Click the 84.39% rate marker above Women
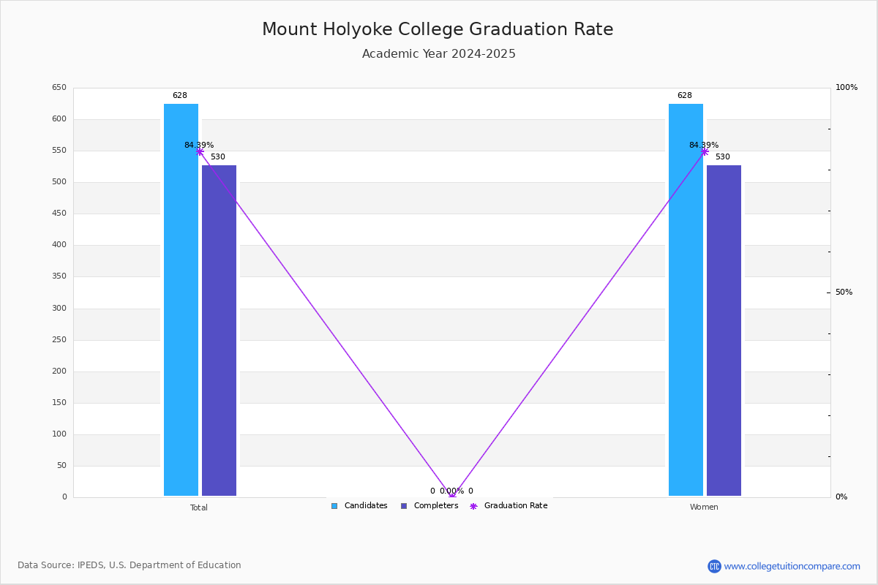Viewport: 878px width, 585px height. click(x=705, y=151)
